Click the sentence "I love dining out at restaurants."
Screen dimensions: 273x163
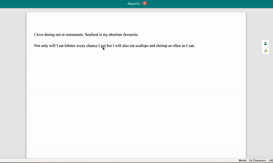[59, 35]
